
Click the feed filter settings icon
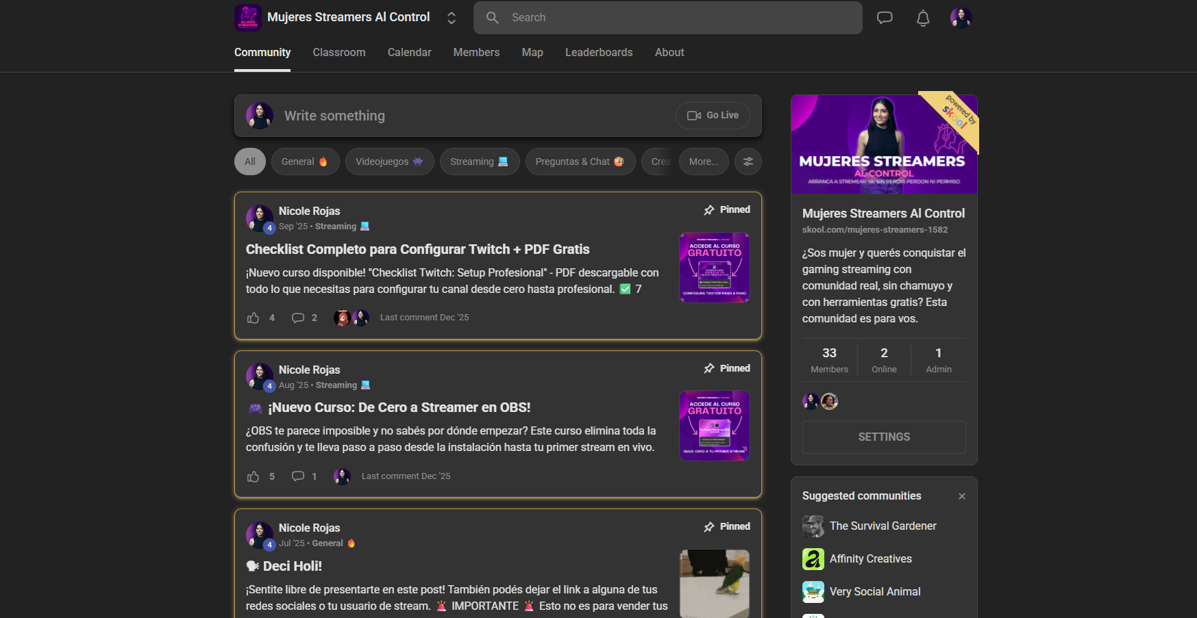coord(748,162)
